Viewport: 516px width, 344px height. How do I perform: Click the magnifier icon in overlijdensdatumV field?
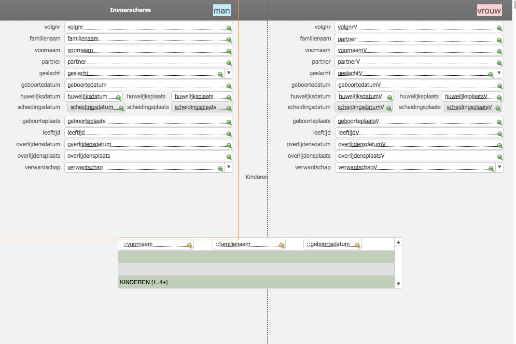coord(500,145)
